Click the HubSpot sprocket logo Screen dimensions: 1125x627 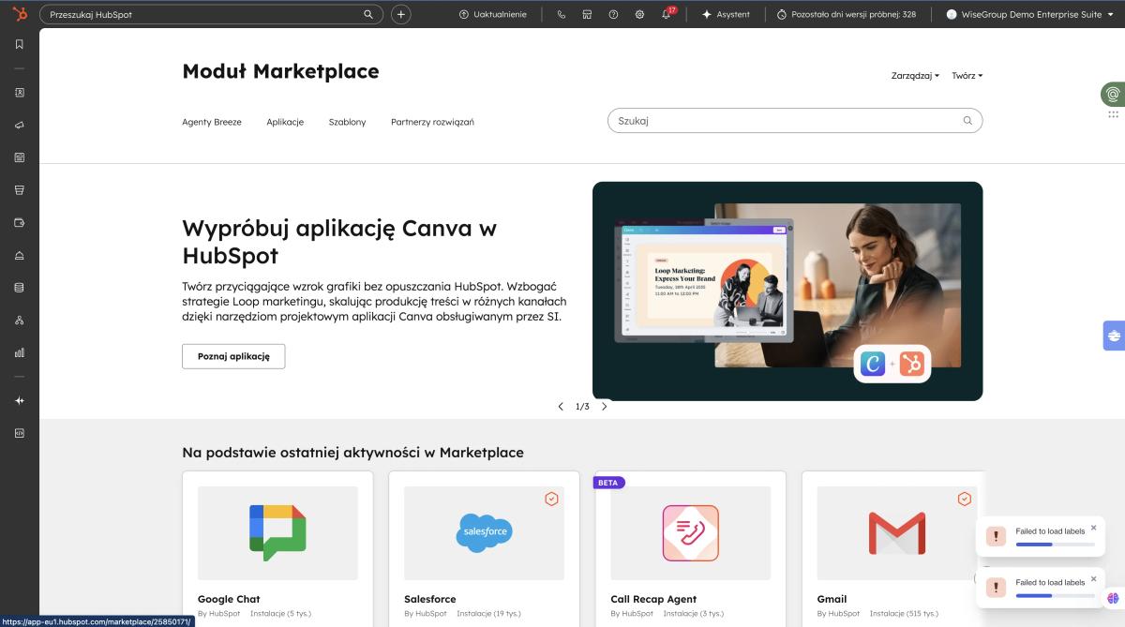point(20,14)
